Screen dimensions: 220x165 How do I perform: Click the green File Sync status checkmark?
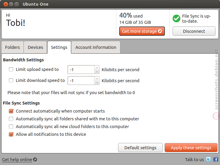(176, 18)
